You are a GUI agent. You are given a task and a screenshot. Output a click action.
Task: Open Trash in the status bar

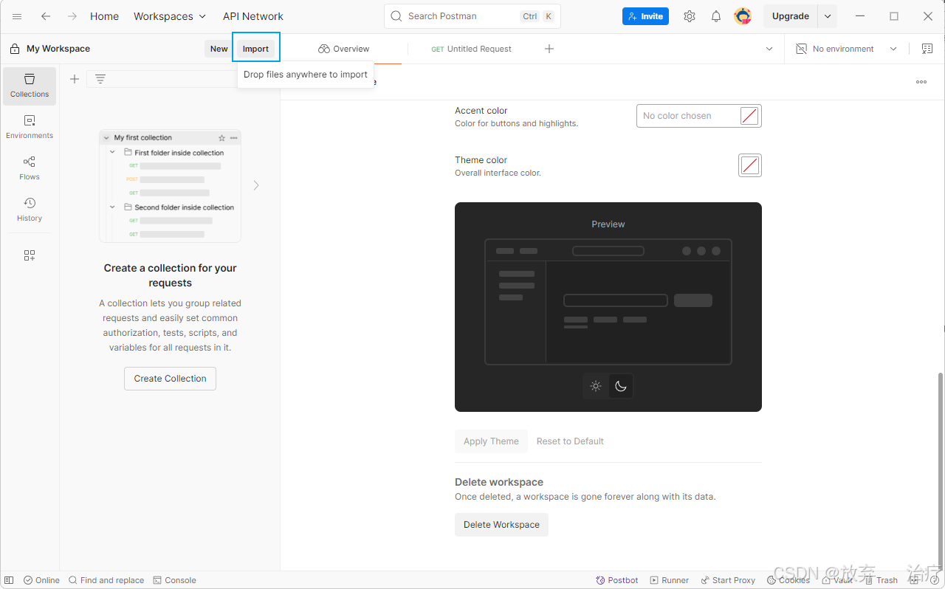click(x=882, y=580)
